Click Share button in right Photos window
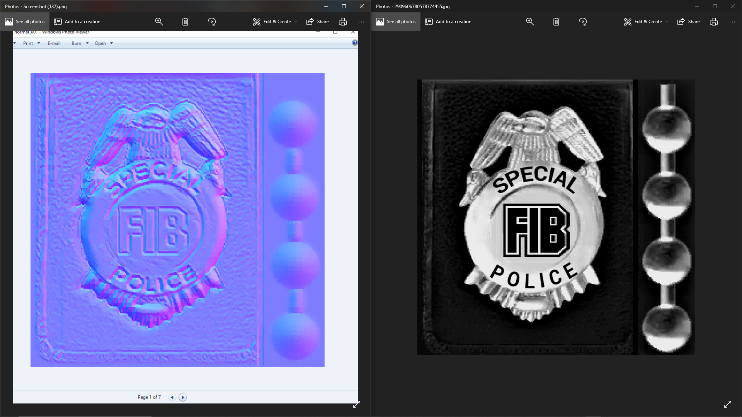 [688, 22]
